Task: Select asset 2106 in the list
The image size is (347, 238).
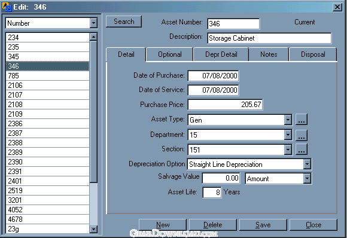Action: pos(47,85)
